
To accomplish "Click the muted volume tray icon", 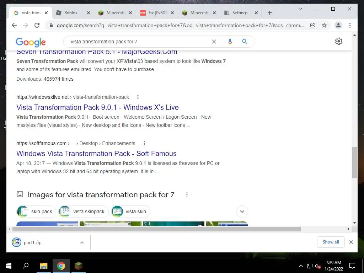I will (318, 266).
